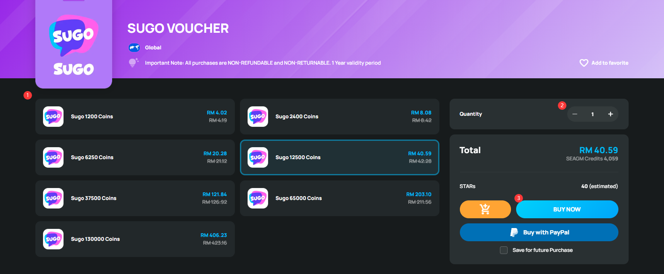This screenshot has height=274, width=664.
Task: Click the Sugo 1200 Coins product icon
Action: (x=53, y=117)
